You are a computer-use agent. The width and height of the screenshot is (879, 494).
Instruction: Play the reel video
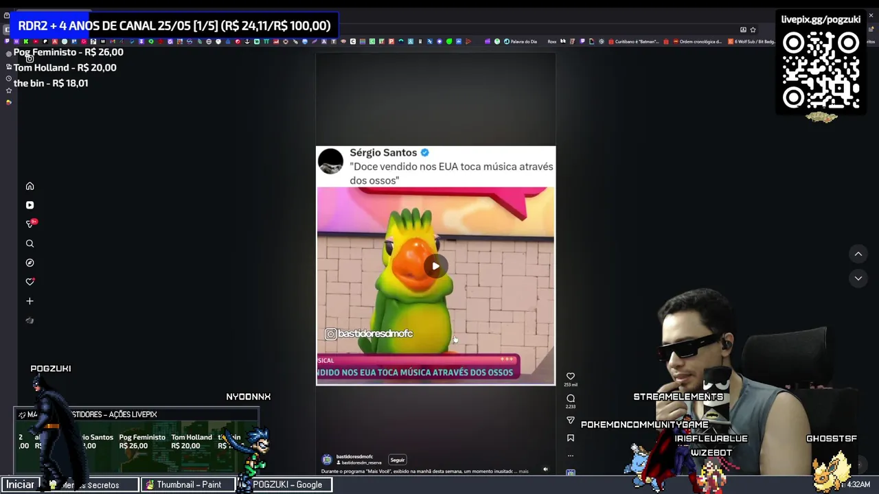[435, 266]
